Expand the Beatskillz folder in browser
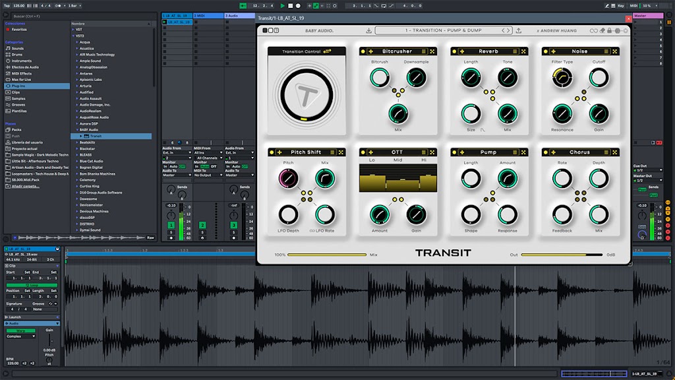675x380 pixels. pyautogui.click(x=77, y=142)
